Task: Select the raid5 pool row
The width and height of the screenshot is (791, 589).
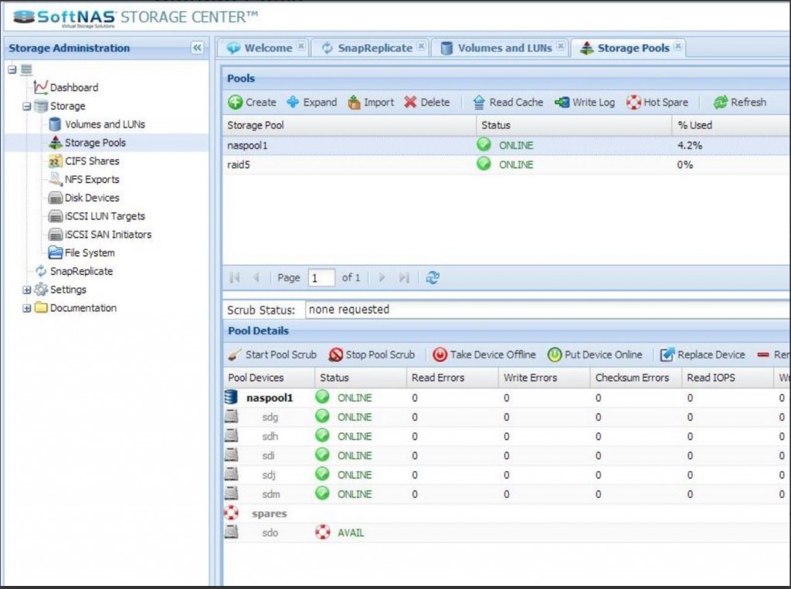Action: click(x=507, y=164)
